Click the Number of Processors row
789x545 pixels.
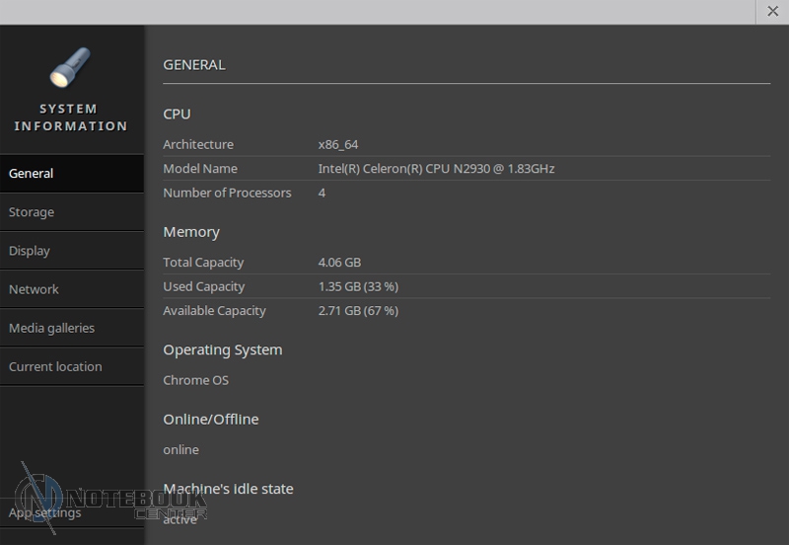pyautogui.click(x=227, y=193)
